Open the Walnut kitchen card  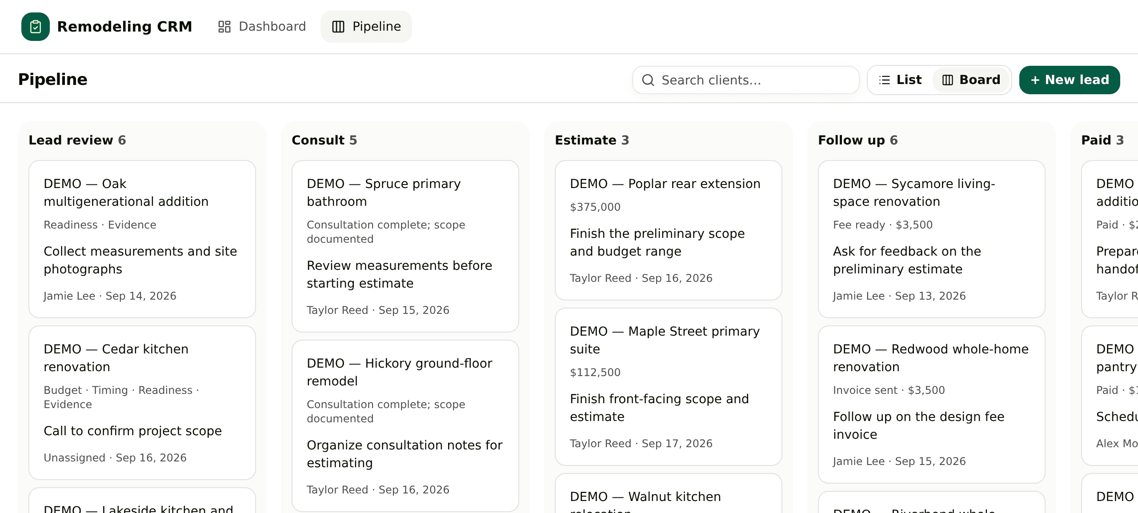click(669, 493)
